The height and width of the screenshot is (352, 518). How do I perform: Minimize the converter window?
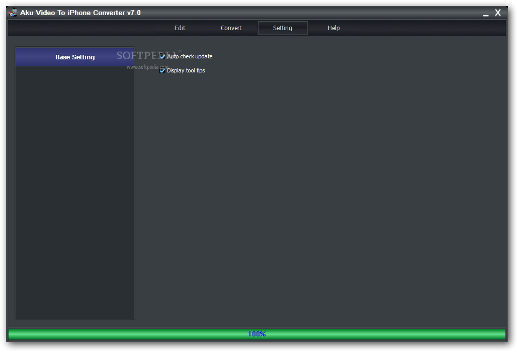click(x=486, y=14)
